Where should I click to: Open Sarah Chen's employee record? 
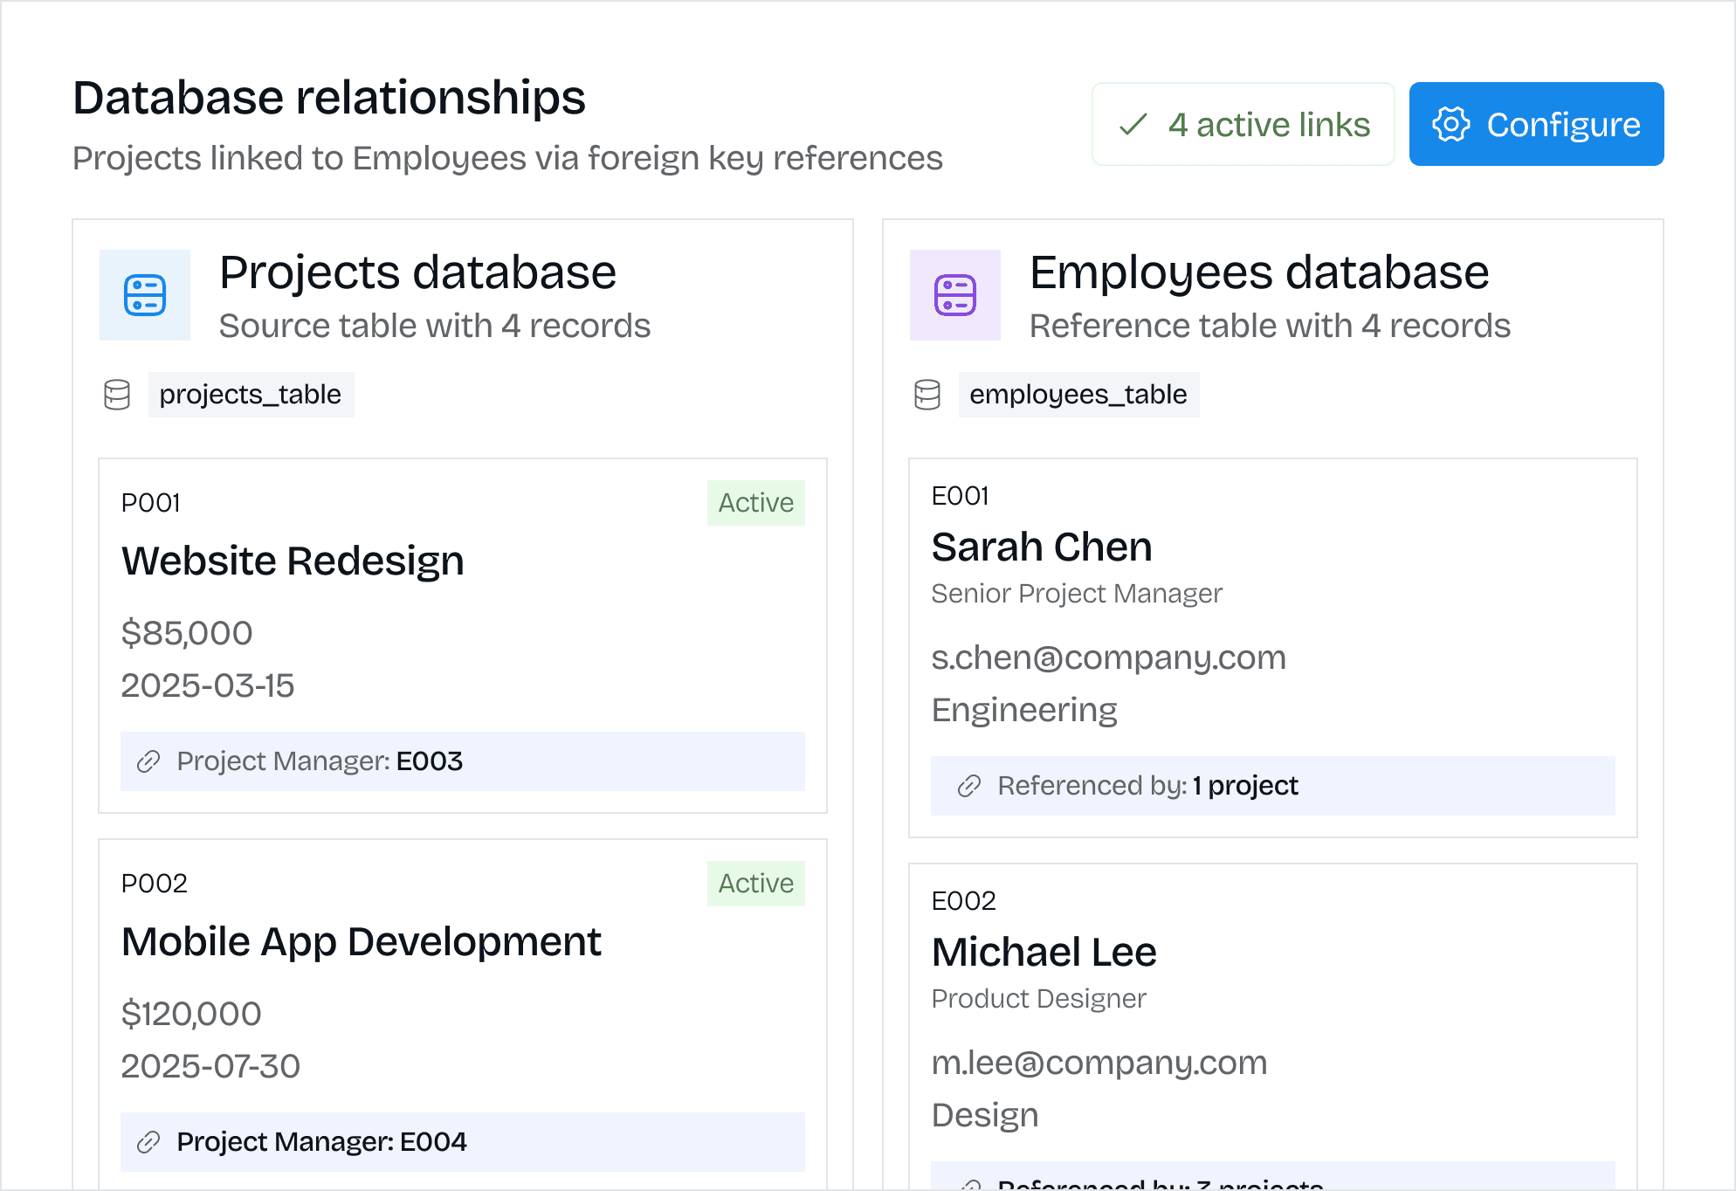click(1042, 547)
